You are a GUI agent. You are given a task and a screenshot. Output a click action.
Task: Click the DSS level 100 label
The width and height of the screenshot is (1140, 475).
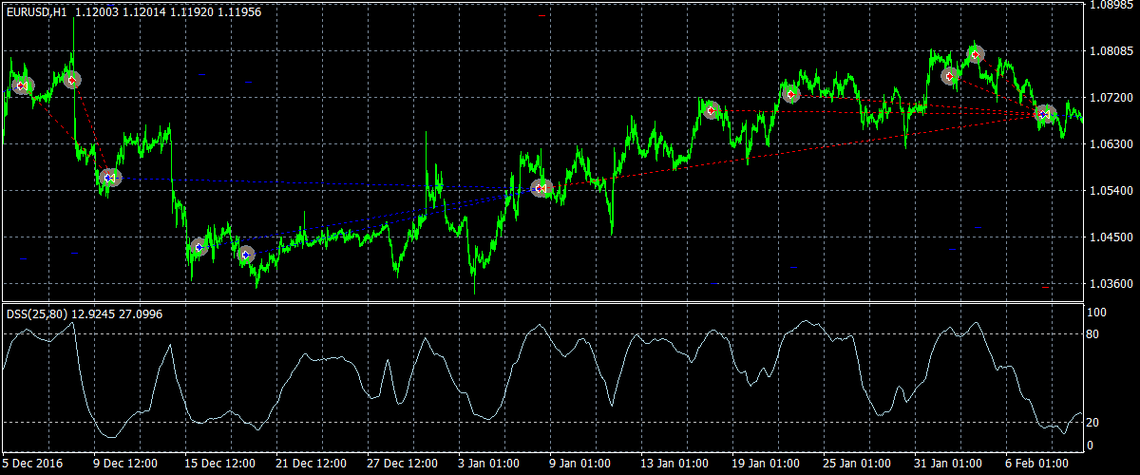(x=1096, y=313)
